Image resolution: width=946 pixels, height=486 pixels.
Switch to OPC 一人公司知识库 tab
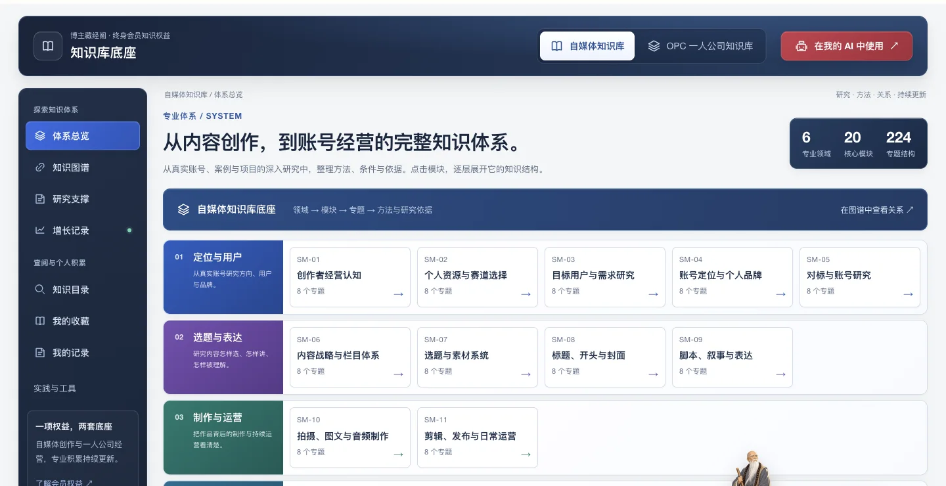click(x=700, y=46)
